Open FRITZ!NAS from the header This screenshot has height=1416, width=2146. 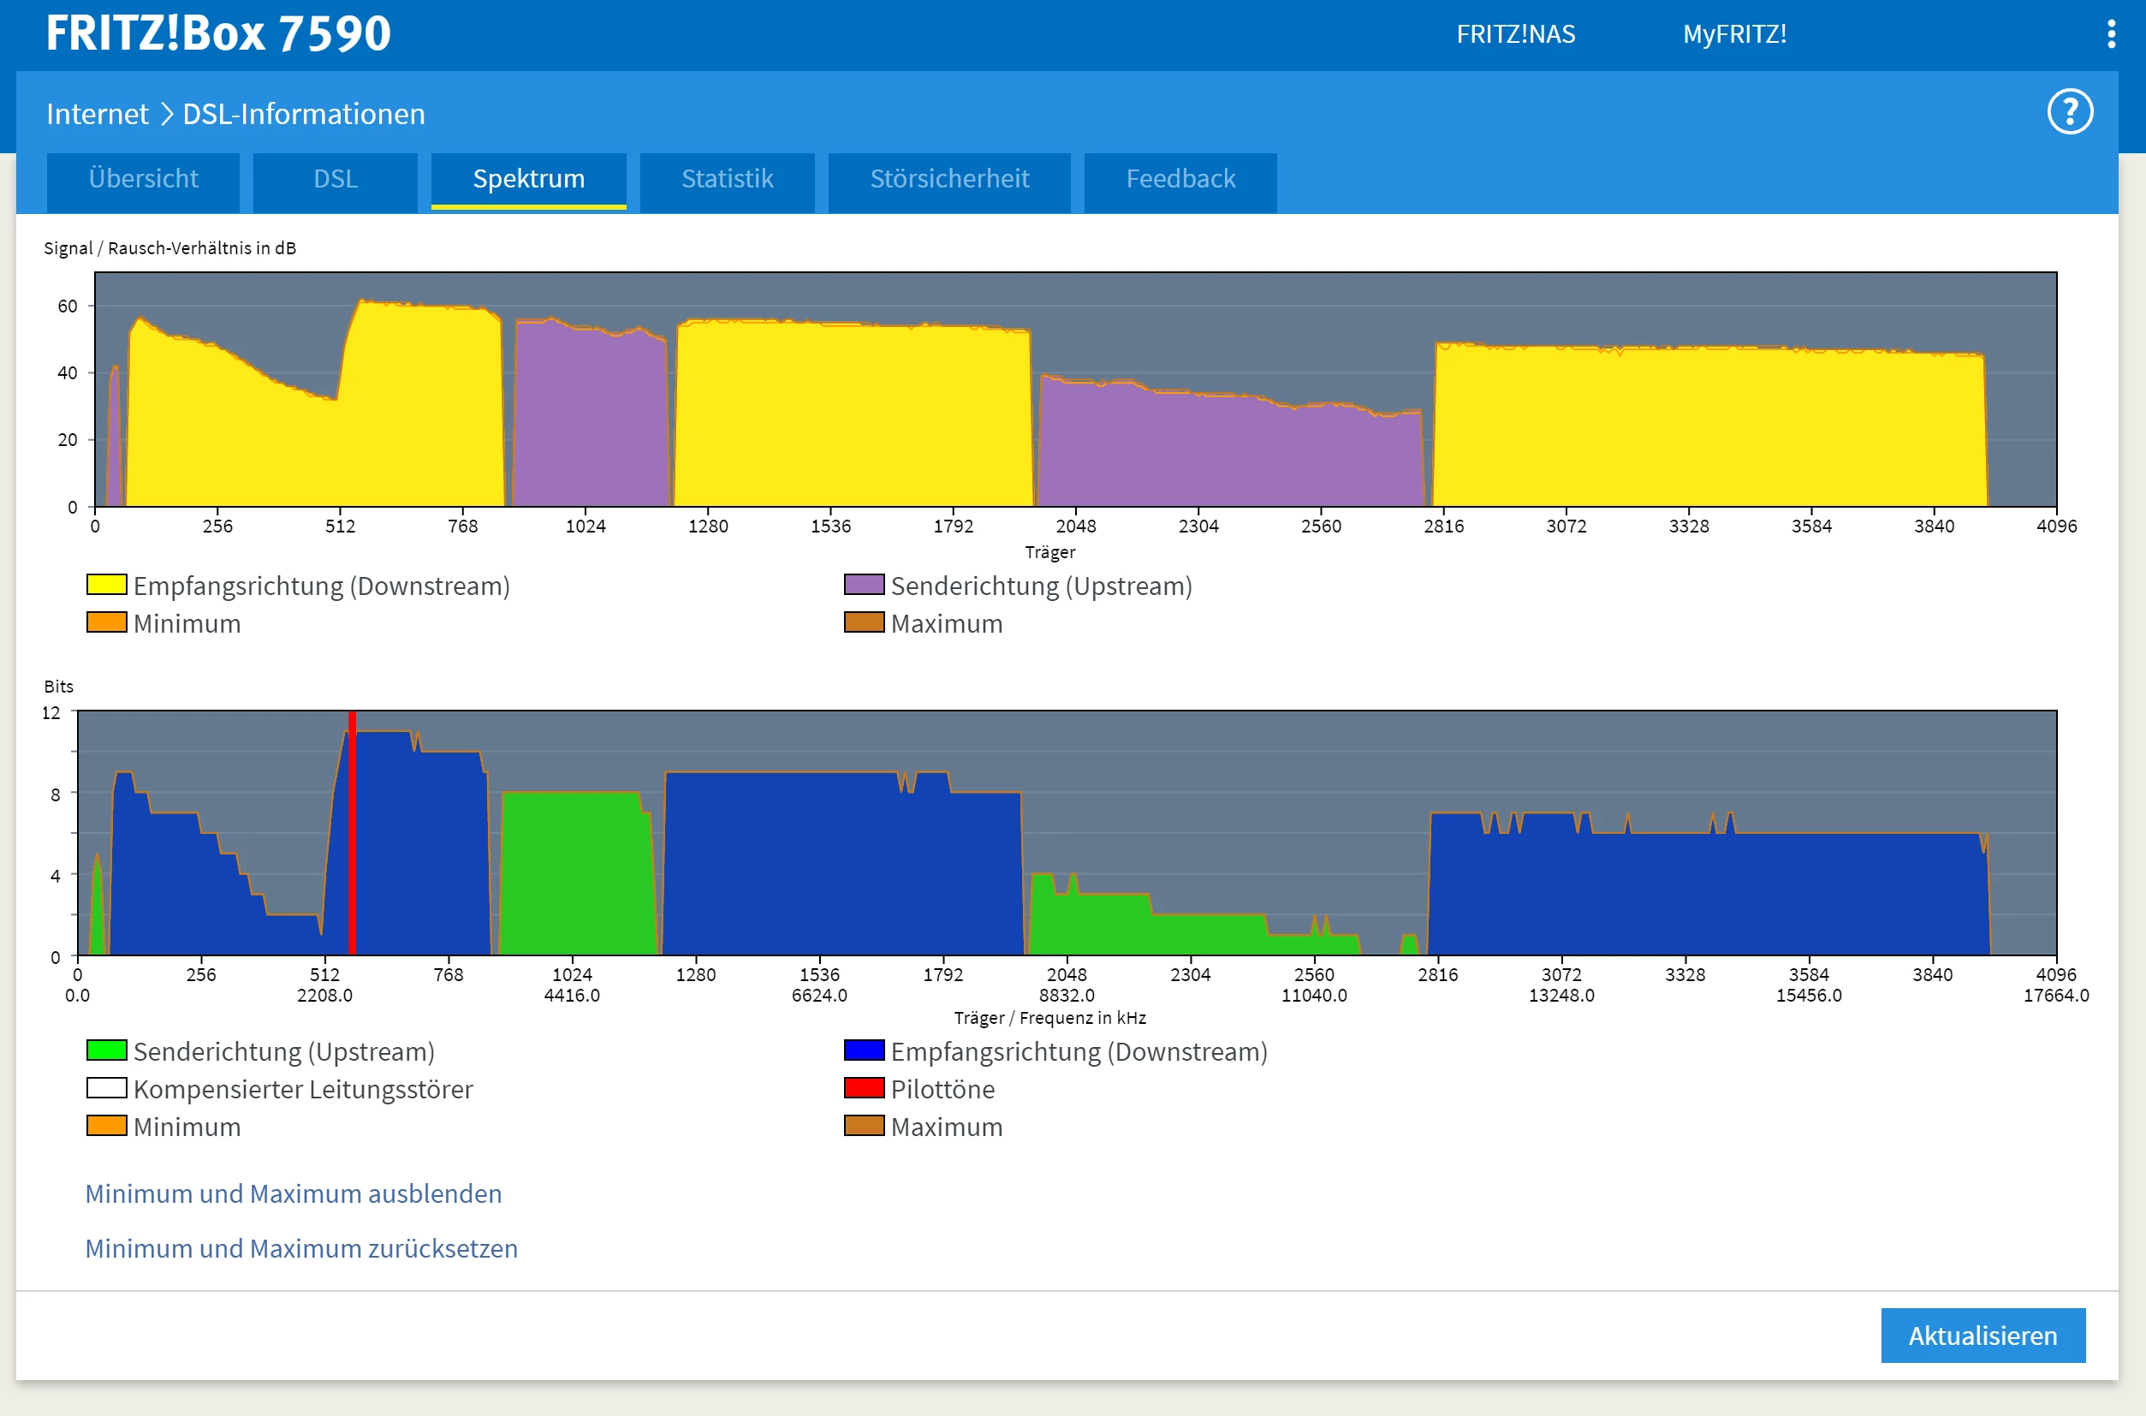pos(1515,34)
